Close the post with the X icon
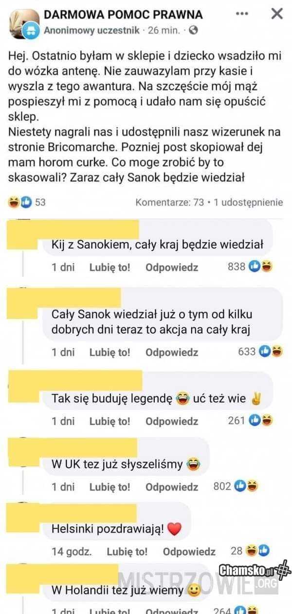 [276, 14]
